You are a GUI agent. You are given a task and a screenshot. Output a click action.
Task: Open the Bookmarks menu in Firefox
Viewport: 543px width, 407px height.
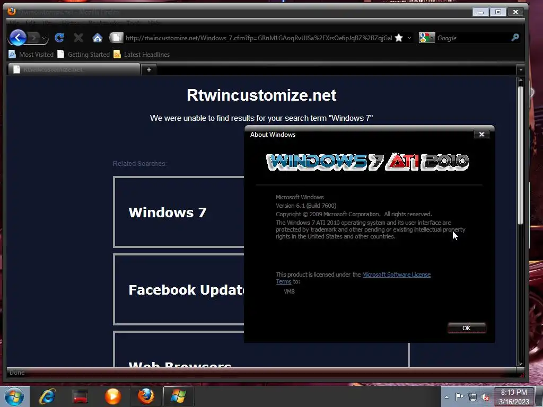(104, 23)
